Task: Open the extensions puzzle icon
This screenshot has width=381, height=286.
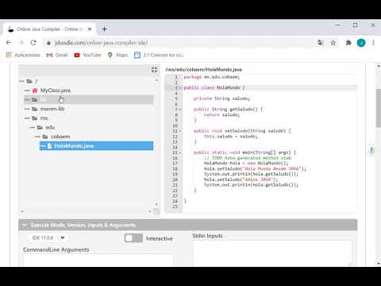Action: click(348, 43)
